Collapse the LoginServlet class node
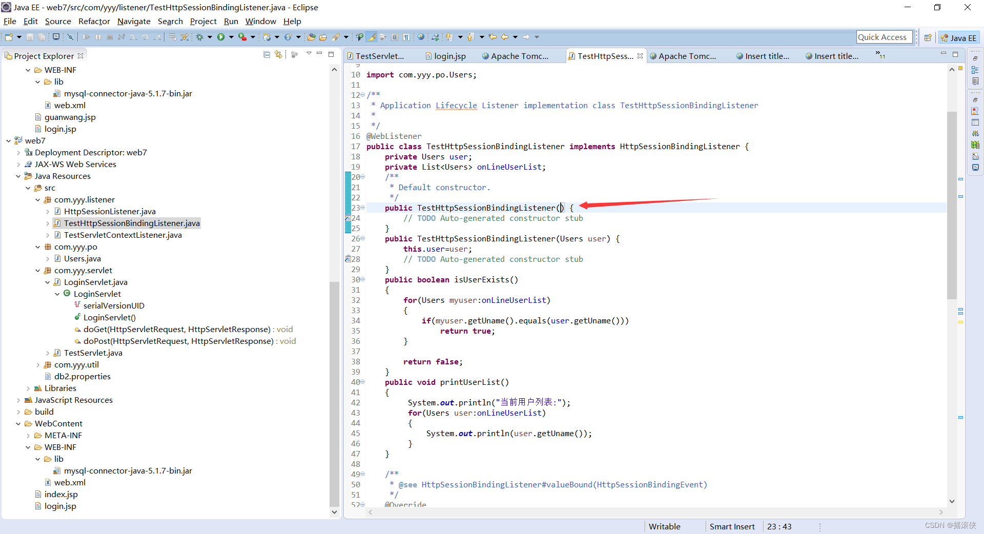This screenshot has width=984, height=534. [57, 294]
